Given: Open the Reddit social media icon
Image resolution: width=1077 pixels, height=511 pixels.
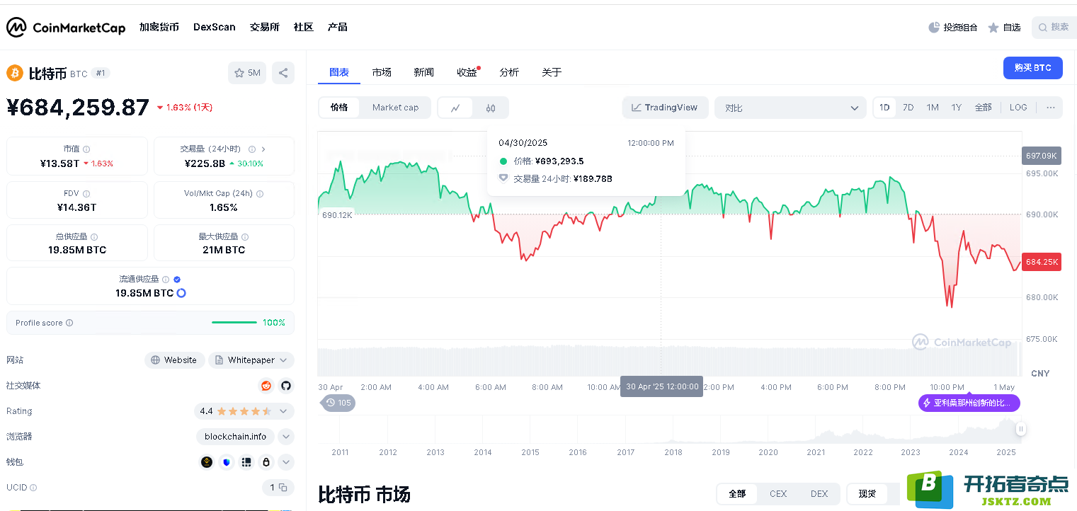Looking at the screenshot, I should [x=266, y=386].
